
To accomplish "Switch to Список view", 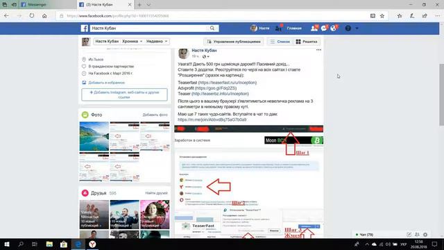I will [x=280, y=42].
